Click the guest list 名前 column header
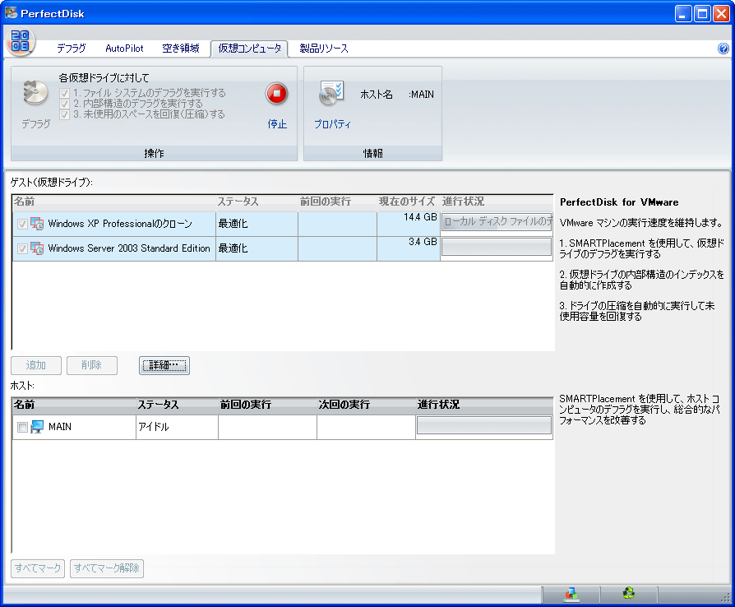This screenshot has width=735, height=607. 114,202
